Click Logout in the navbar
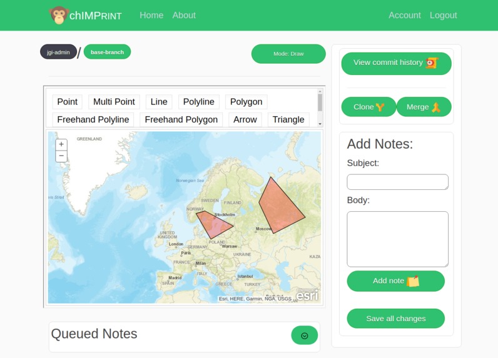Image resolution: width=498 pixels, height=358 pixels. pyautogui.click(x=444, y=15)
